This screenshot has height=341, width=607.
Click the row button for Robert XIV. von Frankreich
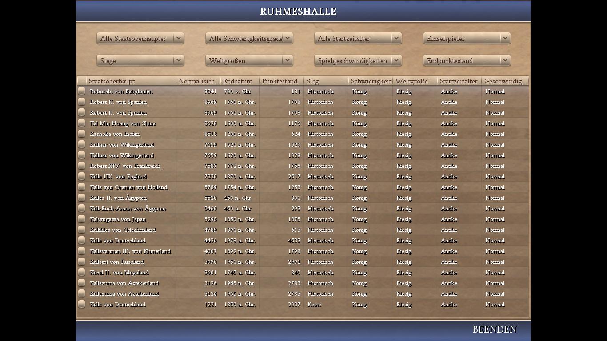81,166
